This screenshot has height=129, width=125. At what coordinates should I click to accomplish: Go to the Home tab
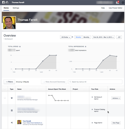point(6,8)
